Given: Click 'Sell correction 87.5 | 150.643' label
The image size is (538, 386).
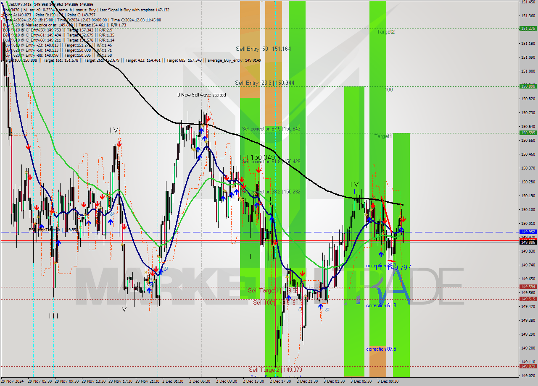Looking at the screenshot, I should pos(271,129).
